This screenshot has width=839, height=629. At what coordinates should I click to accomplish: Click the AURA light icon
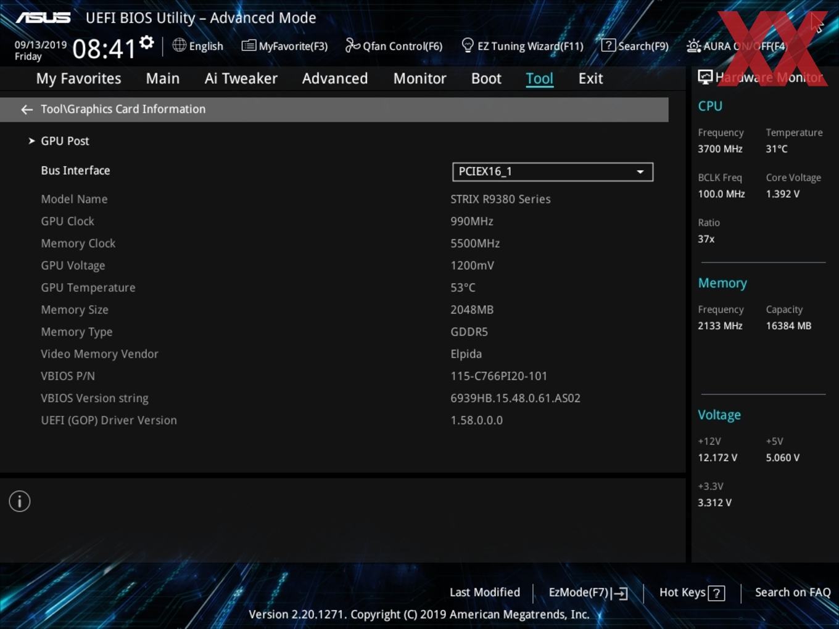pos(693,46)
